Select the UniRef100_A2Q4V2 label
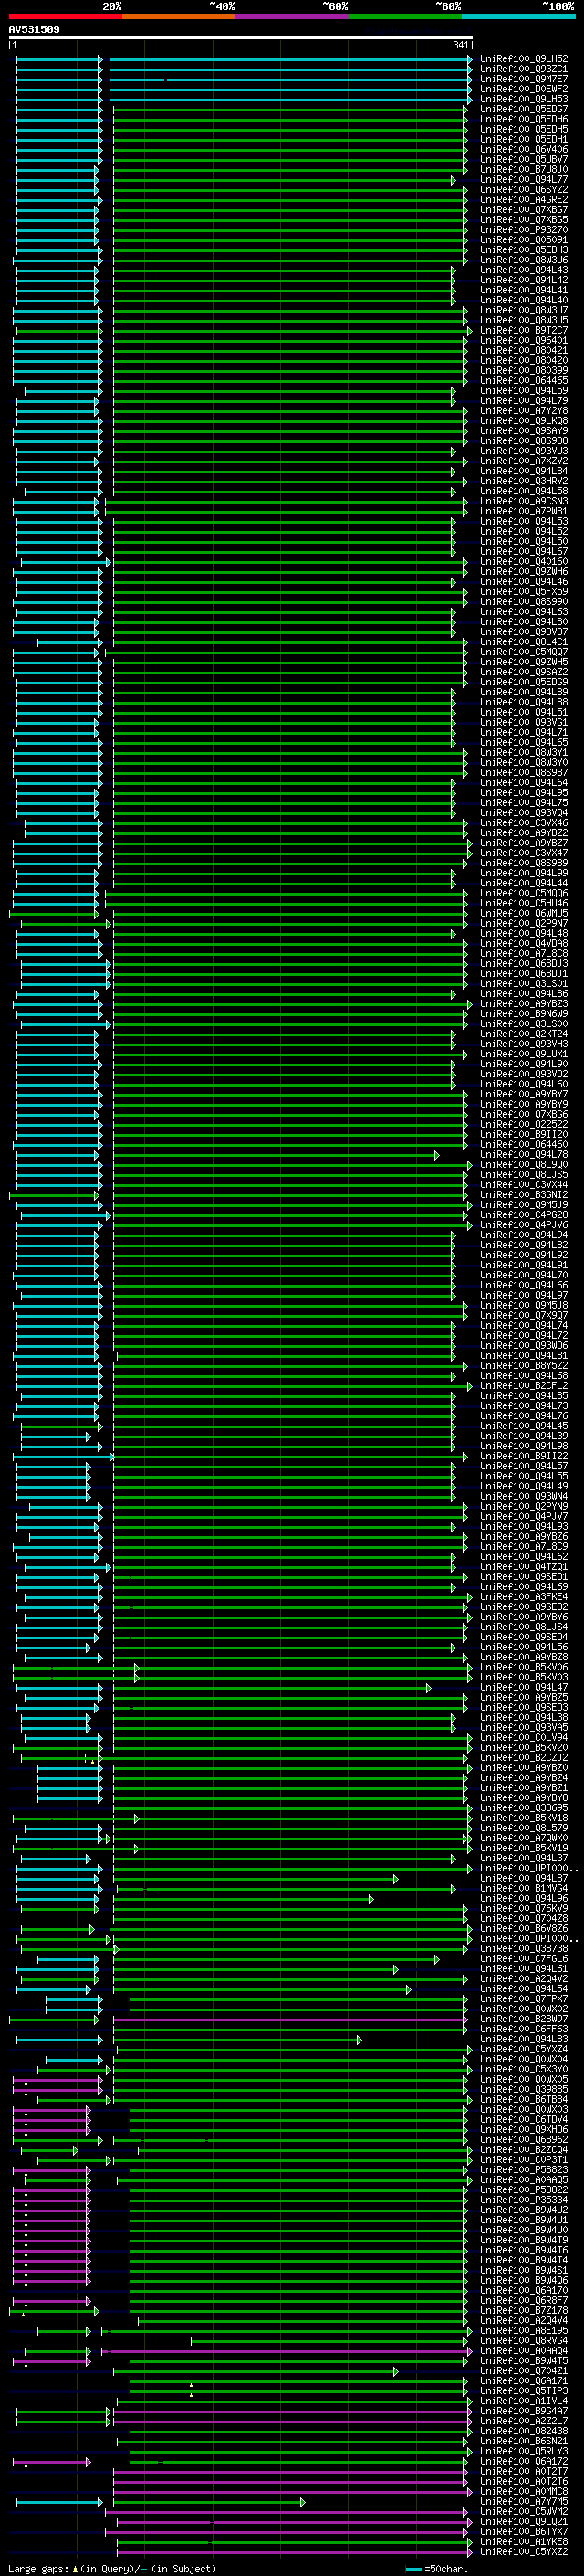Viewport: 584px width, 2576px height. (x=524, y=1978)
